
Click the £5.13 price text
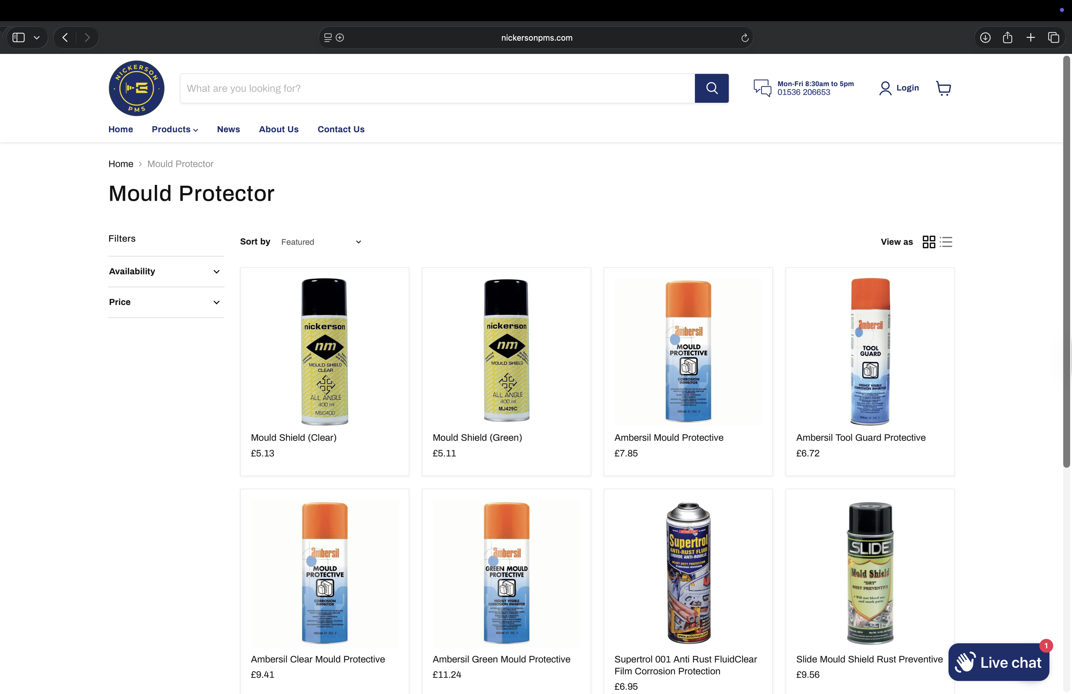point(262,453)
